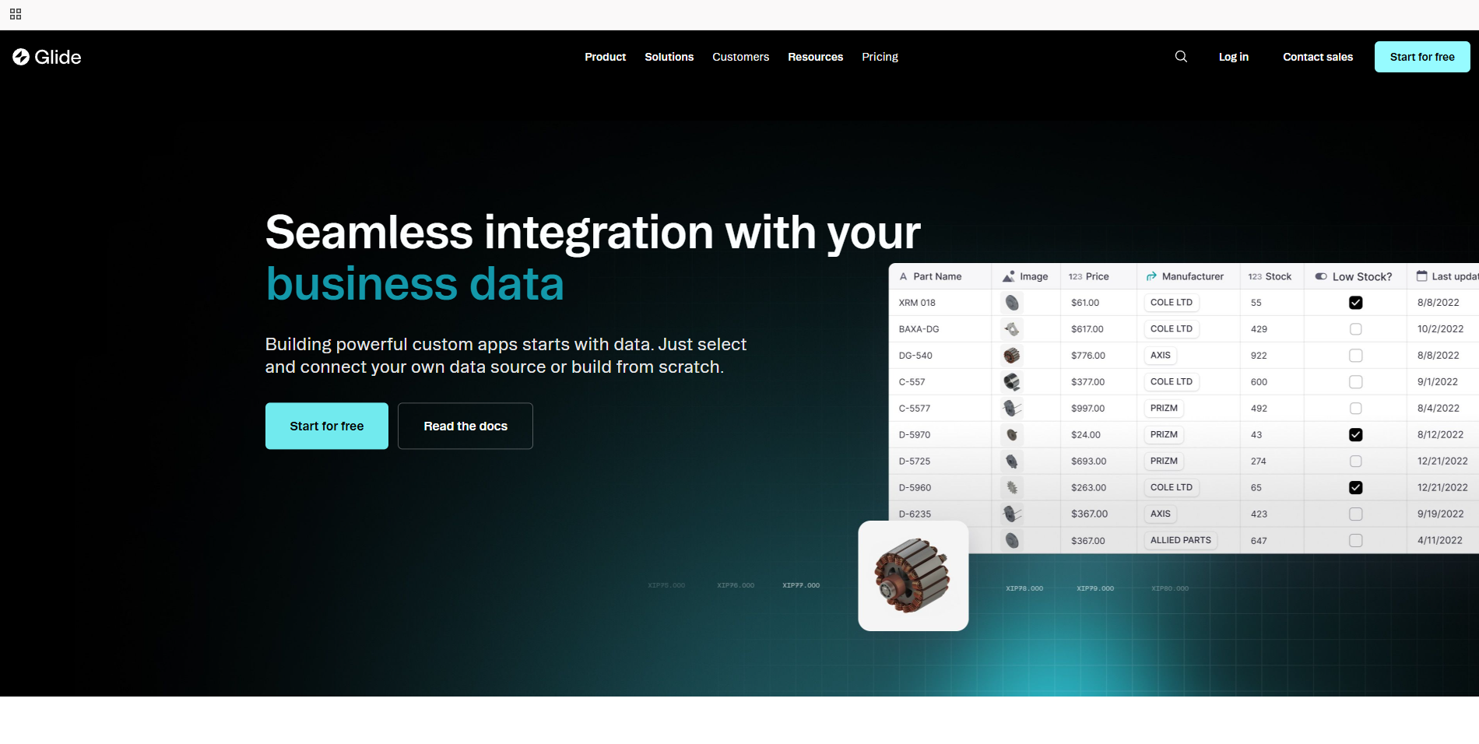This screenshot has height=744, width=1479.
Task: Click the AXIS tag in DG-540 row
Action: (x=1161, y=356)
